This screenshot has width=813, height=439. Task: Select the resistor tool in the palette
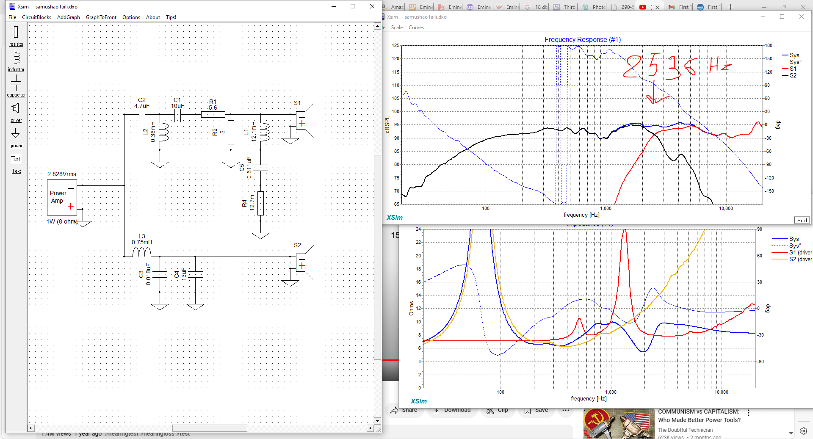coord(16,36)
